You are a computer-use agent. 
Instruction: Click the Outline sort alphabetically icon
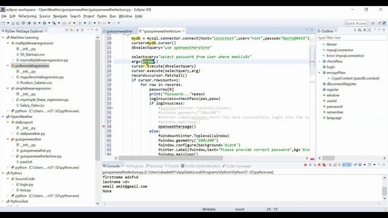click(x=360, y=30)
